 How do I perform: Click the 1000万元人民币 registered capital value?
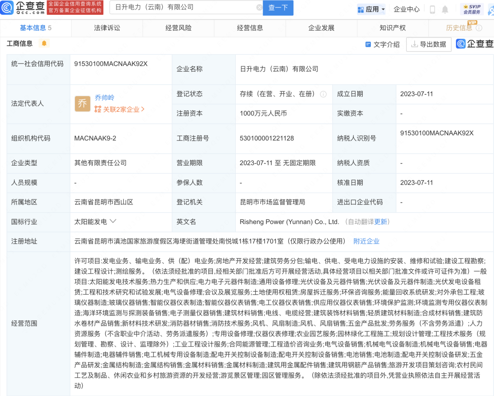(x=263, y=114)
